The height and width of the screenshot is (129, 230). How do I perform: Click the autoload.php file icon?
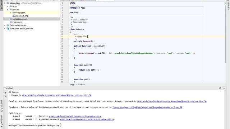click(14, 16)
